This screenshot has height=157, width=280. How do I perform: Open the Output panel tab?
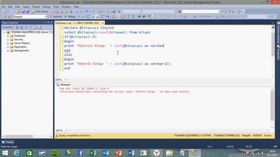coord(8,142)
